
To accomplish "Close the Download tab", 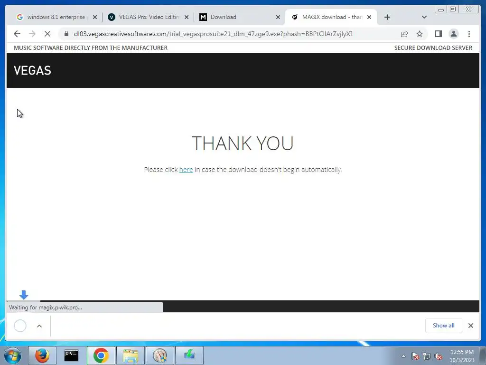I will (x=278, y=17).
